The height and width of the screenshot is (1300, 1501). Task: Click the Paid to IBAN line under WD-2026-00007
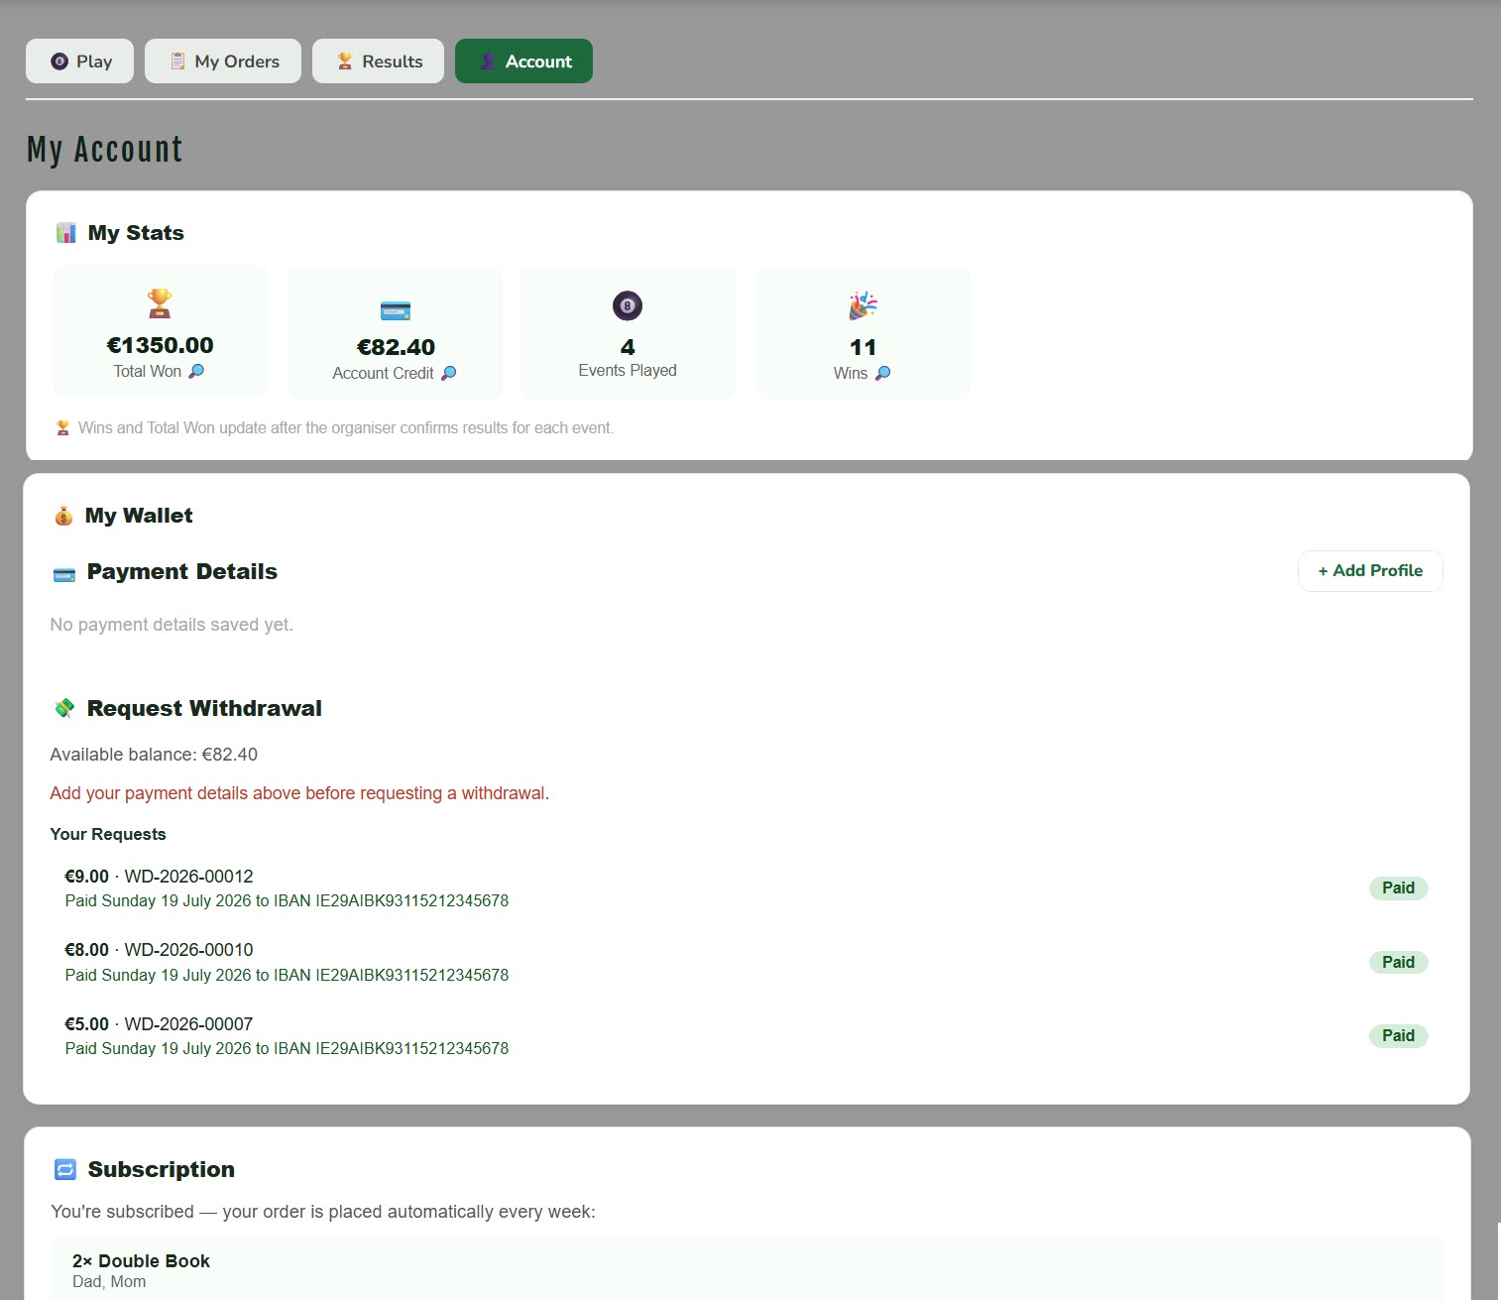coord(287,1049)
